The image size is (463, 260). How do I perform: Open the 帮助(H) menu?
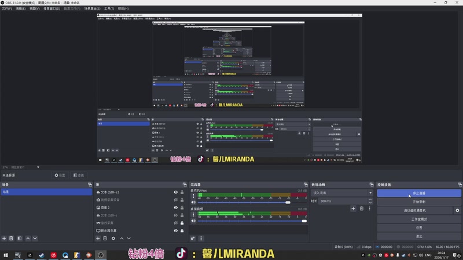(123, 9)
